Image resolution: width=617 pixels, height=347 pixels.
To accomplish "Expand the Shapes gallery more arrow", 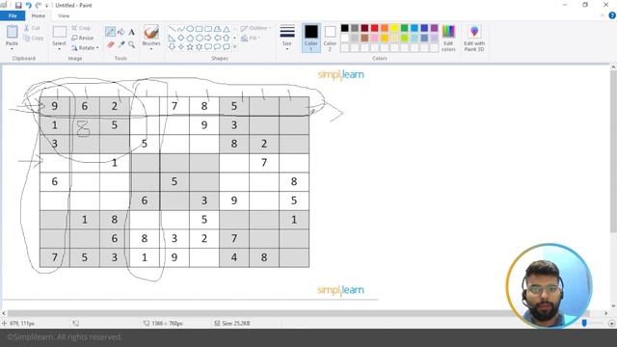I will 235,47.
